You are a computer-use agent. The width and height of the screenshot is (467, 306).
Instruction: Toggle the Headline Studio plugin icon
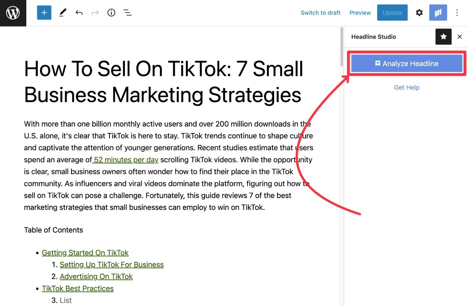pyautogui.click(x=438, y=13)
